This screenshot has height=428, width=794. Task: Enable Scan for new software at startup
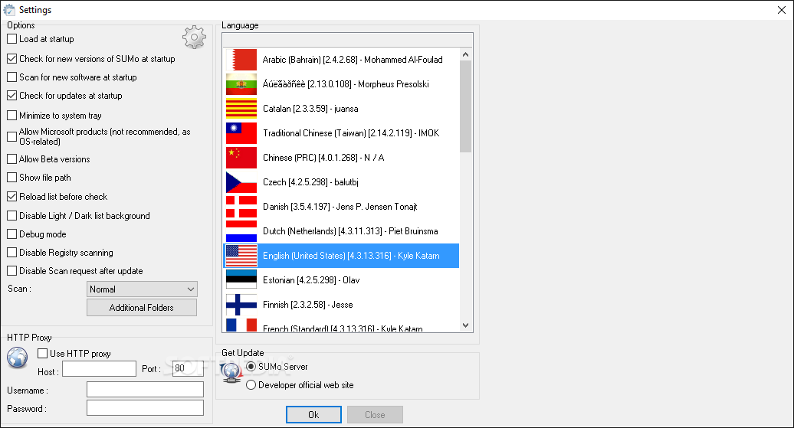coord(12,77)
